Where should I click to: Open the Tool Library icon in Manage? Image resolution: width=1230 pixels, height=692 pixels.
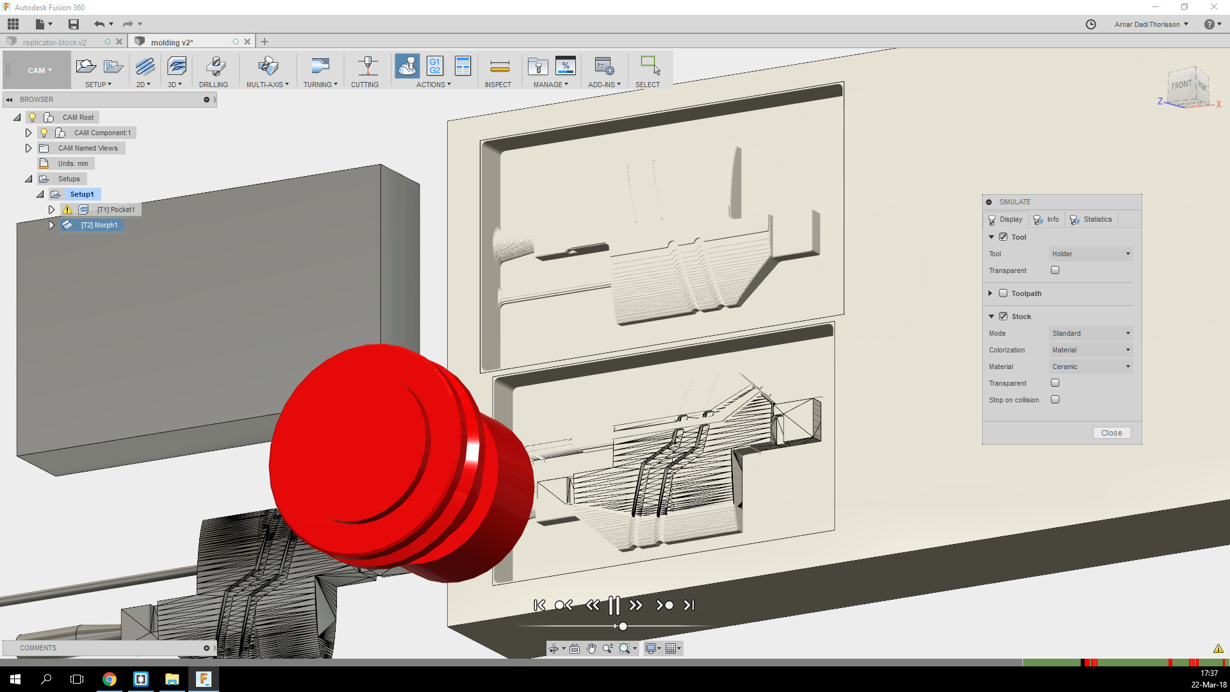pos(537,66)
